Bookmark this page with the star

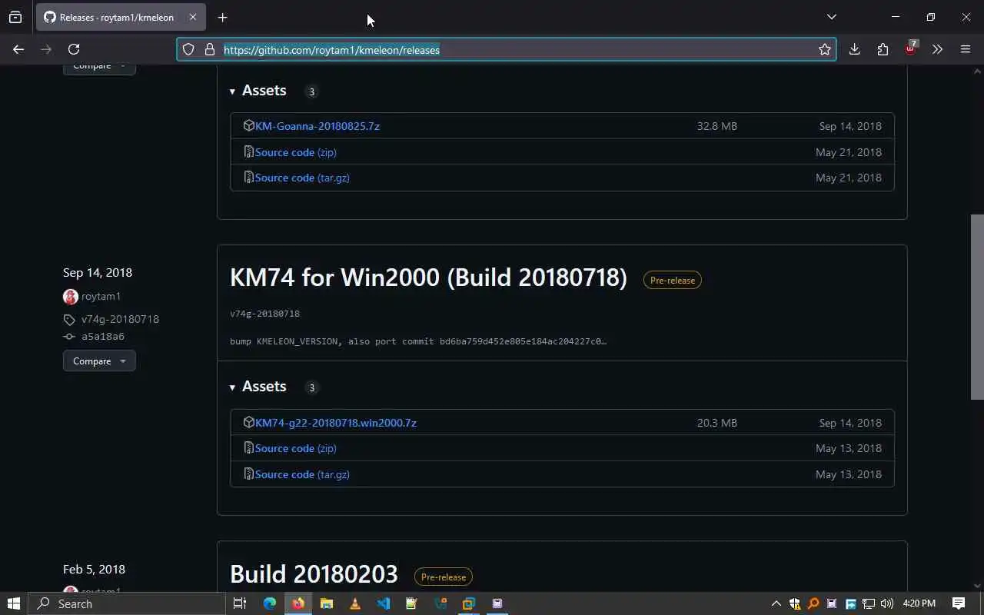tap(825, 49)
